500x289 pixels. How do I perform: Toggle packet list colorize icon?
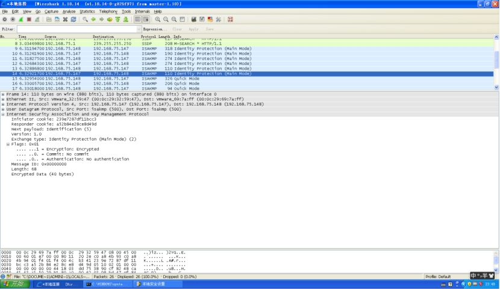[138, 19]
